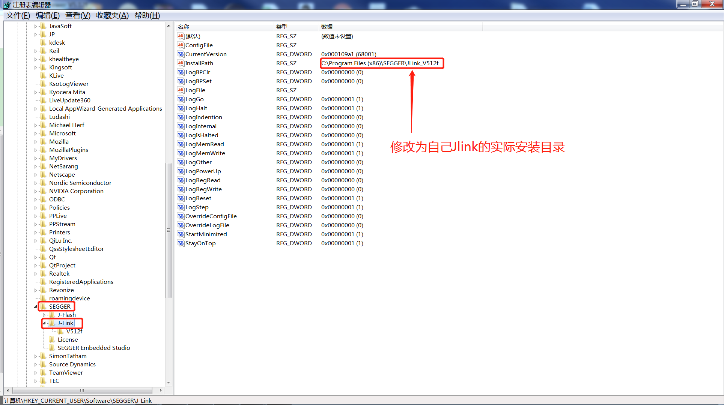
Task: Click the string value icon beside InstallPath
Action: point(181,63)
